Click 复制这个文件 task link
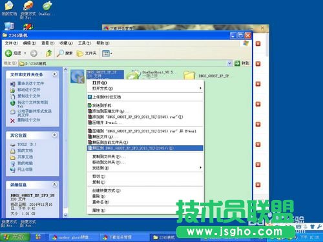The width and height of the screenshot is (323, 242). pyautogui.click(x=28, y=96)
